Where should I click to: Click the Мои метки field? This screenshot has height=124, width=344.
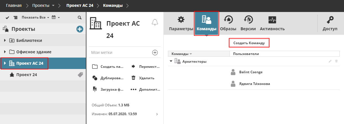point(120,52)
